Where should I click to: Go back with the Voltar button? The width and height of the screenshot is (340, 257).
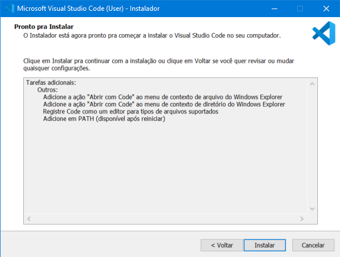point(222,245)
